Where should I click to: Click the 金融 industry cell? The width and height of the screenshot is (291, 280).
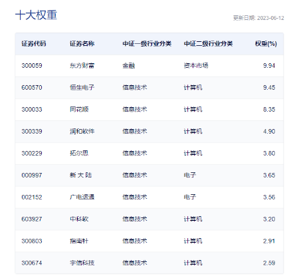[129, 66]
